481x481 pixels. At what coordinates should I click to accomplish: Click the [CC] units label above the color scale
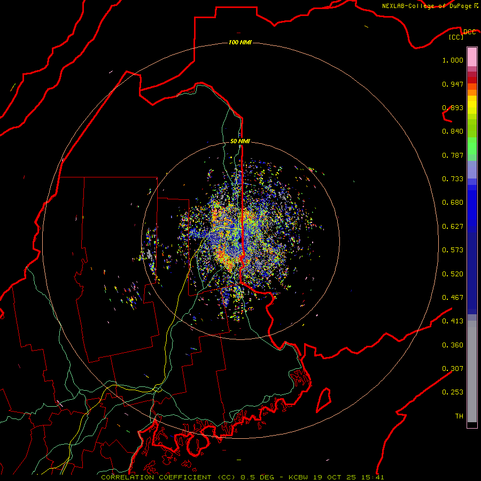pyautogui.click(x=456, y=37)
